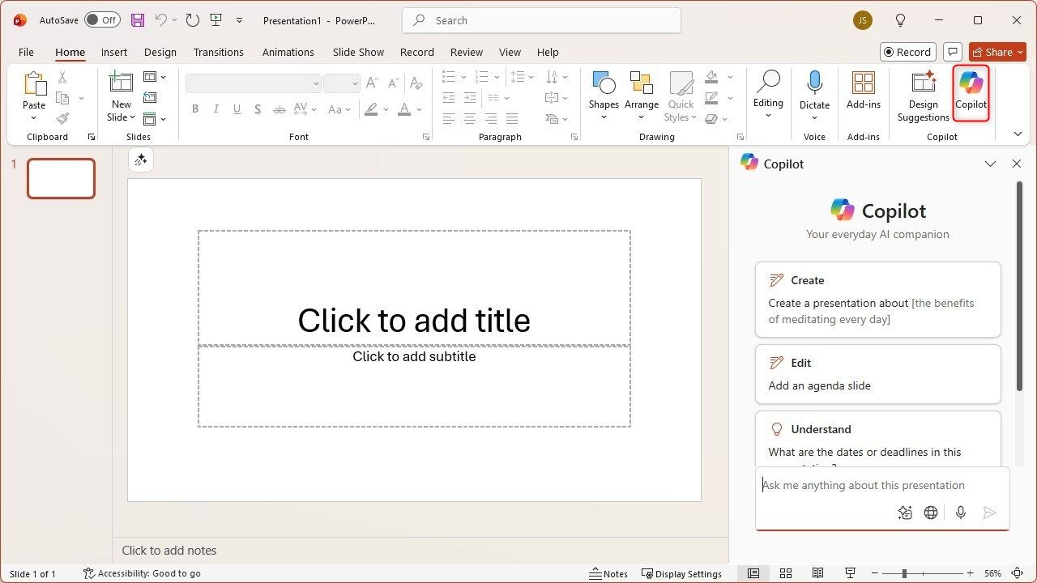Select the slide 1 thumbnail
Image resolution: width=1037 pixels, height=583 pixels.
[61, 178]
